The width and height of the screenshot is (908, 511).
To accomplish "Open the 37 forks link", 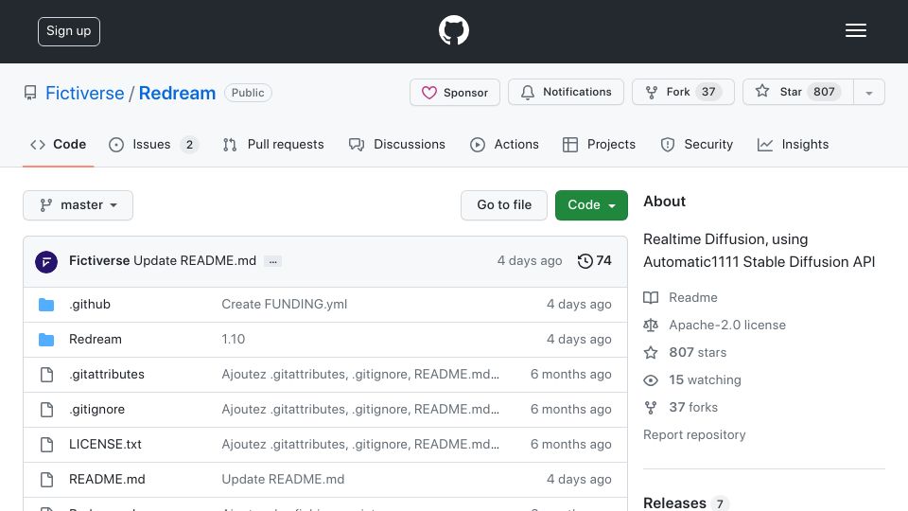I will pos(693,407).
